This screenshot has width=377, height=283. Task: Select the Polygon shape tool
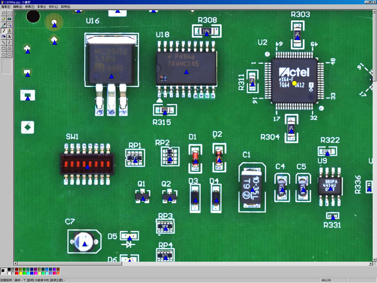[x=9, y=49]
